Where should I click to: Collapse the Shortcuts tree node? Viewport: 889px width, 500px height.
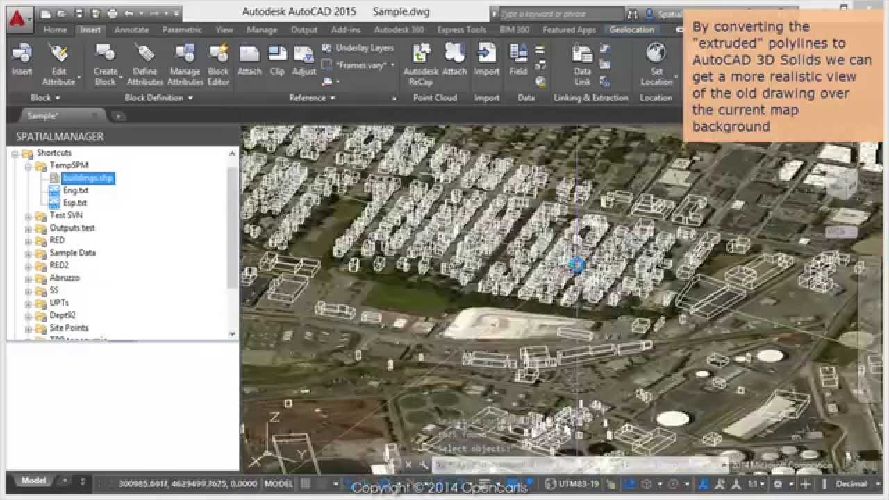(16, 153)
